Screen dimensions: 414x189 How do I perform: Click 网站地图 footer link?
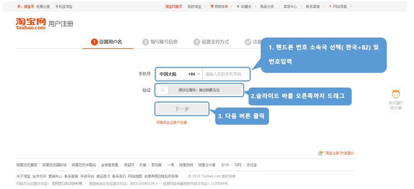pyautogui.click(x=135, y=176)
